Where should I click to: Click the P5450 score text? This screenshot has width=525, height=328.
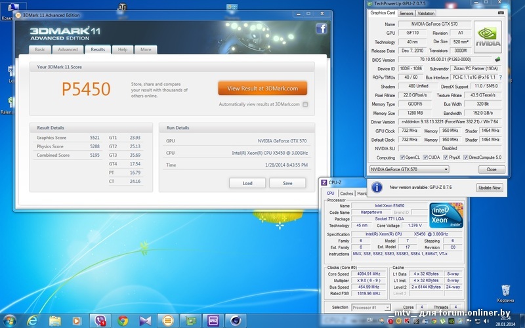click(86, 89)
